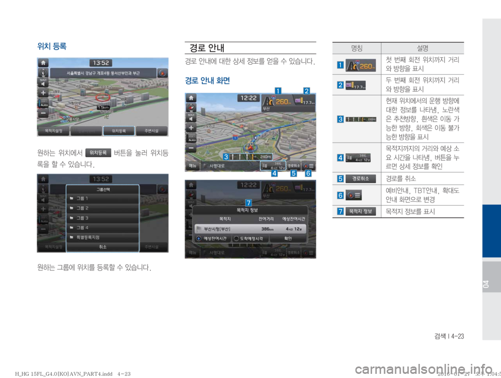Open 메뉴 on the route guidance screen
This screenshot has height=378, width=501.
[192, 166]
